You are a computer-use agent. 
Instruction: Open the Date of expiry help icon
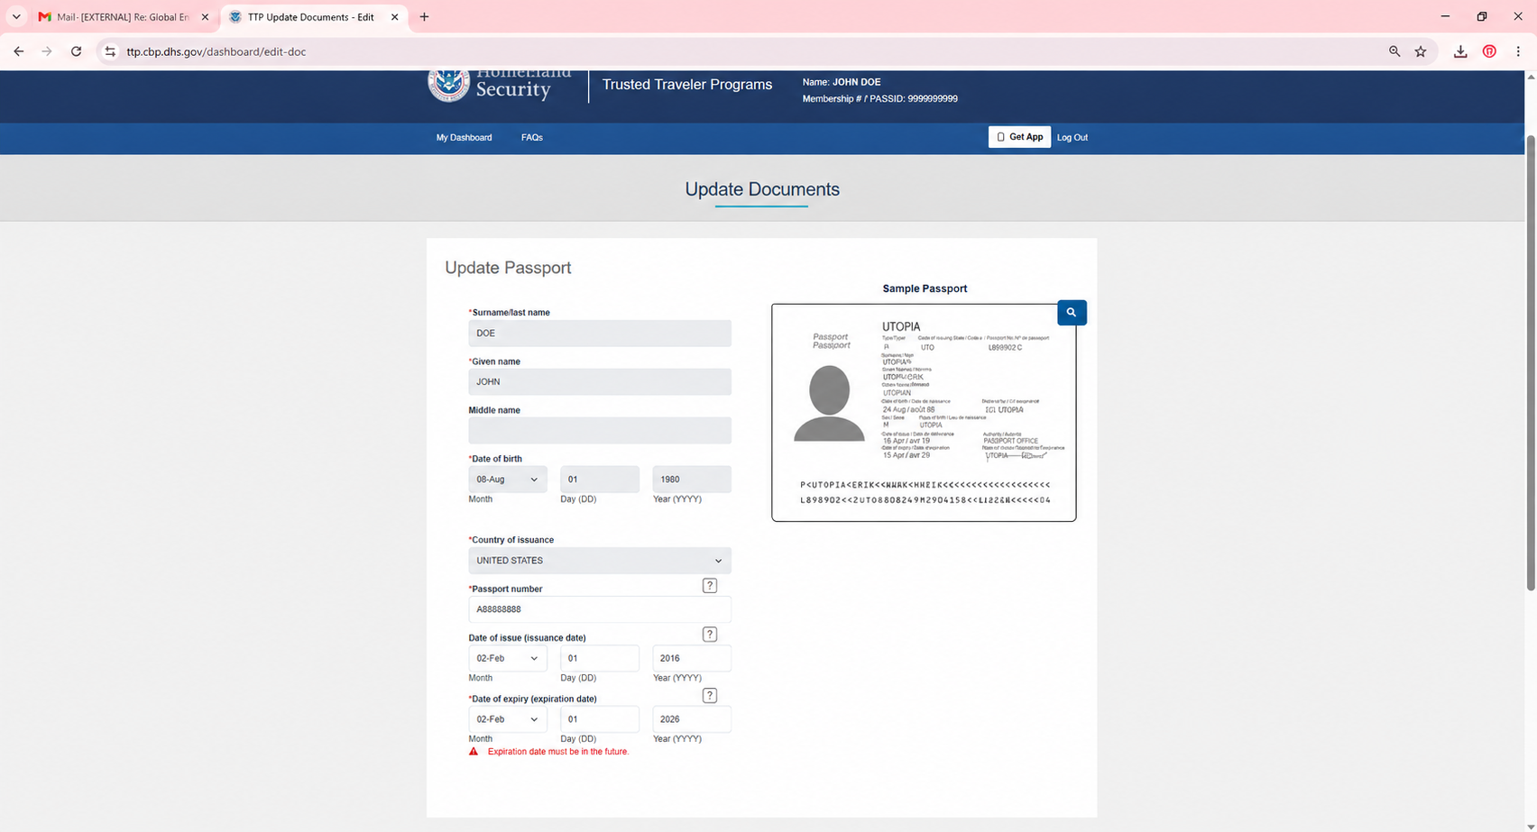coord(710,696)
